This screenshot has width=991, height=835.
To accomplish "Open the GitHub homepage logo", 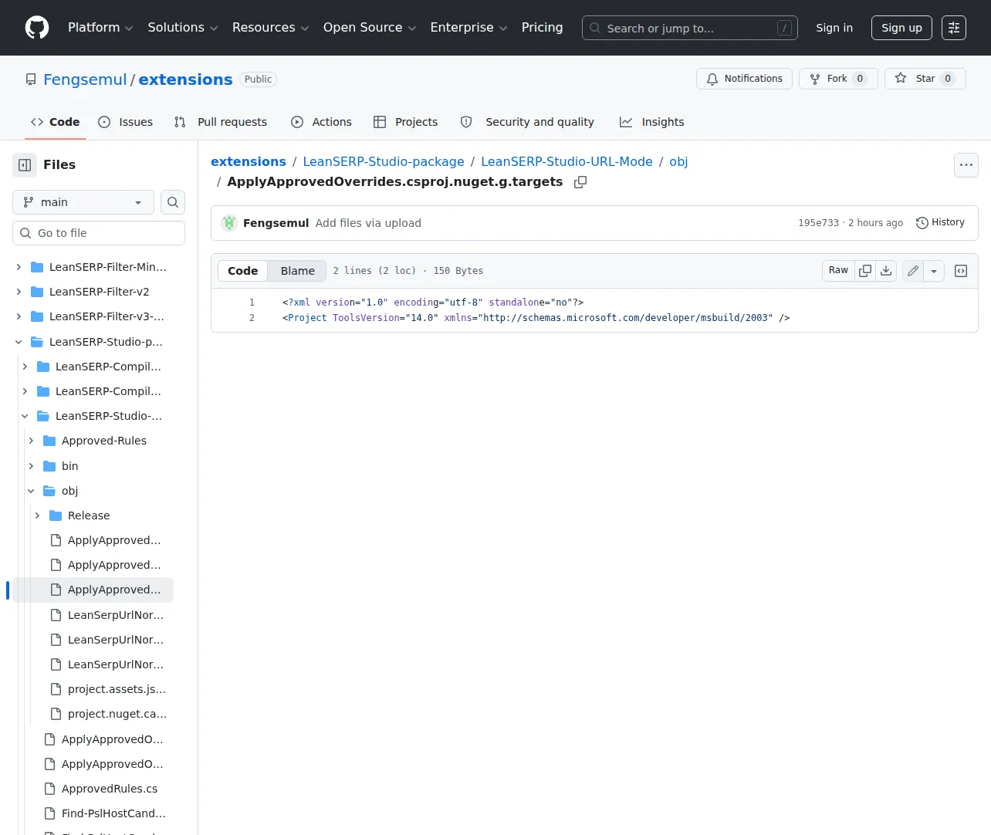I will [37, 28].
